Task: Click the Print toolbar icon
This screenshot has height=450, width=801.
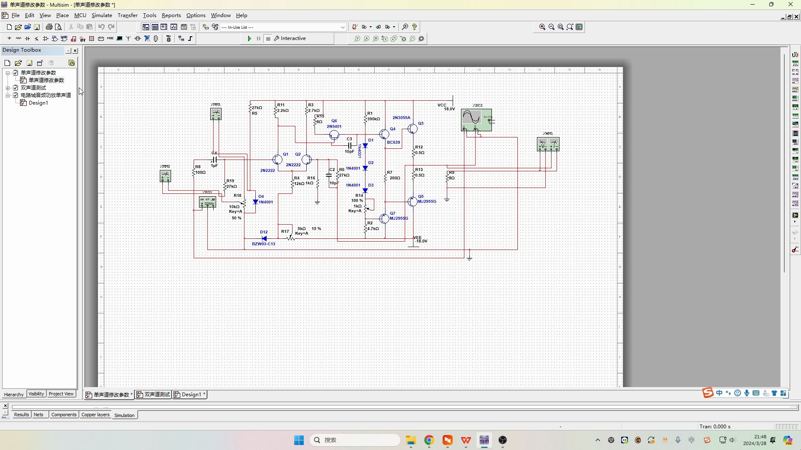Action: pos(49,27)
